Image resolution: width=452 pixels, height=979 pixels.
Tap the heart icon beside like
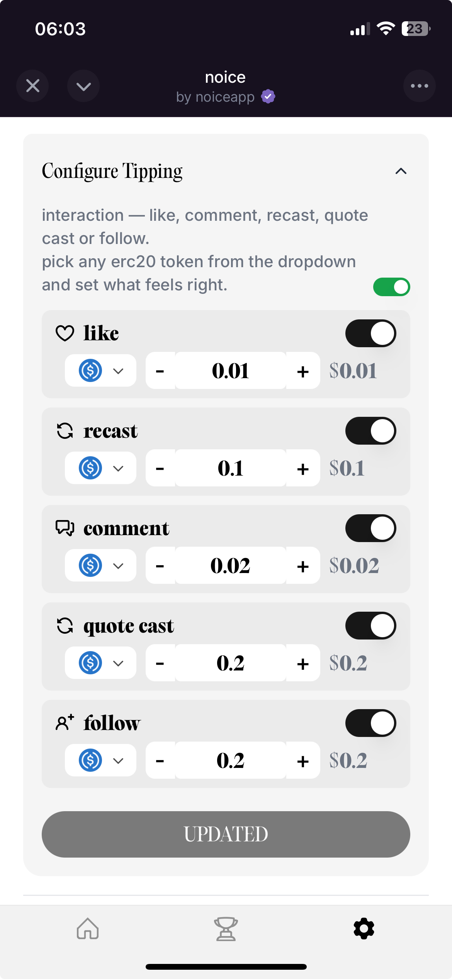tap(65, 333)
